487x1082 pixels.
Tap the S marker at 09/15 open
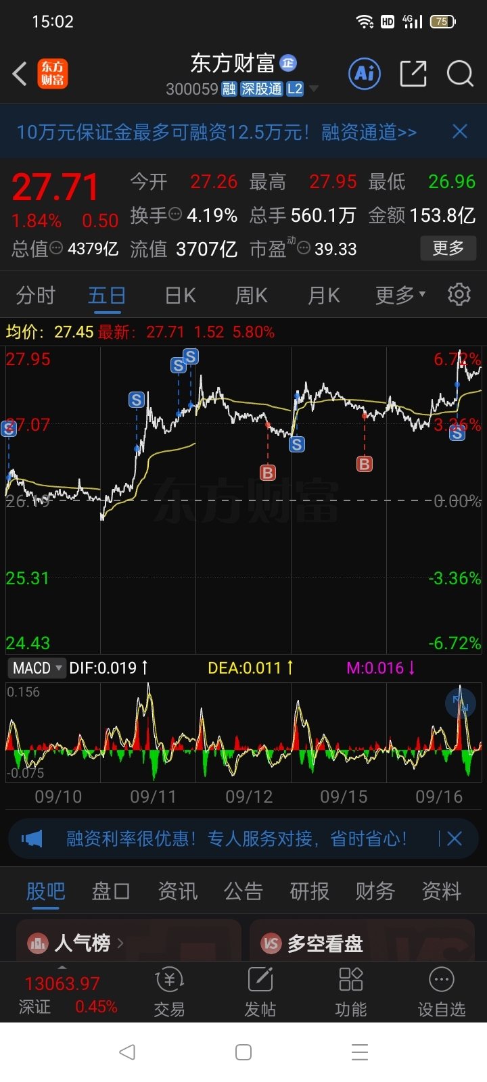(x=297, y=444)
